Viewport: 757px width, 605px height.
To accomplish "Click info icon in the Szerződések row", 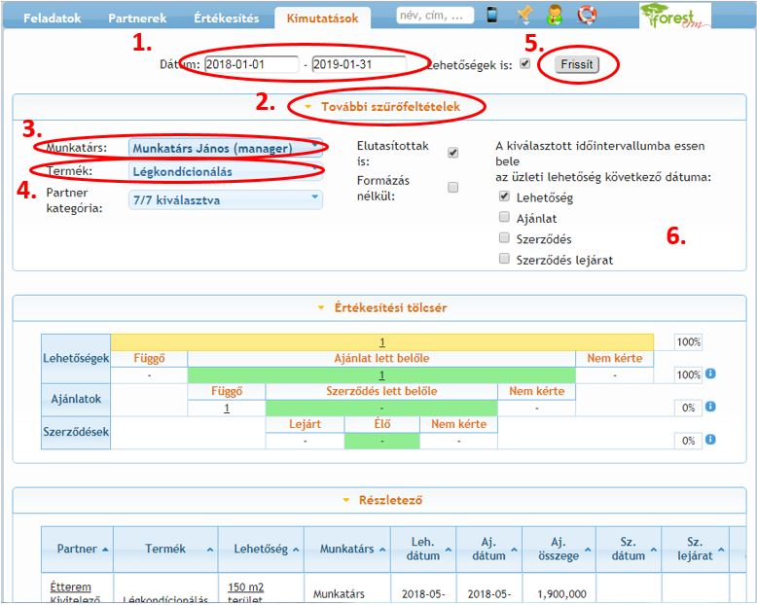I will tap(710, 440).
